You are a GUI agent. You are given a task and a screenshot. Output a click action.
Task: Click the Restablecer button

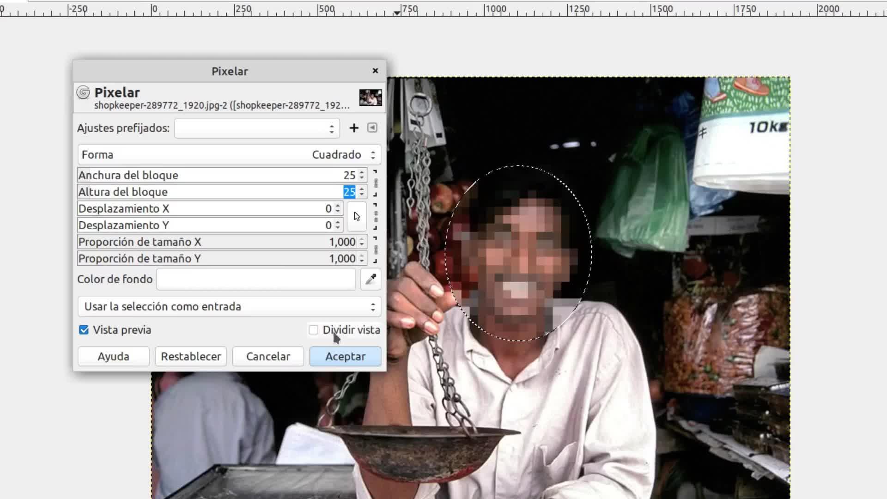[x=191, y=357]
